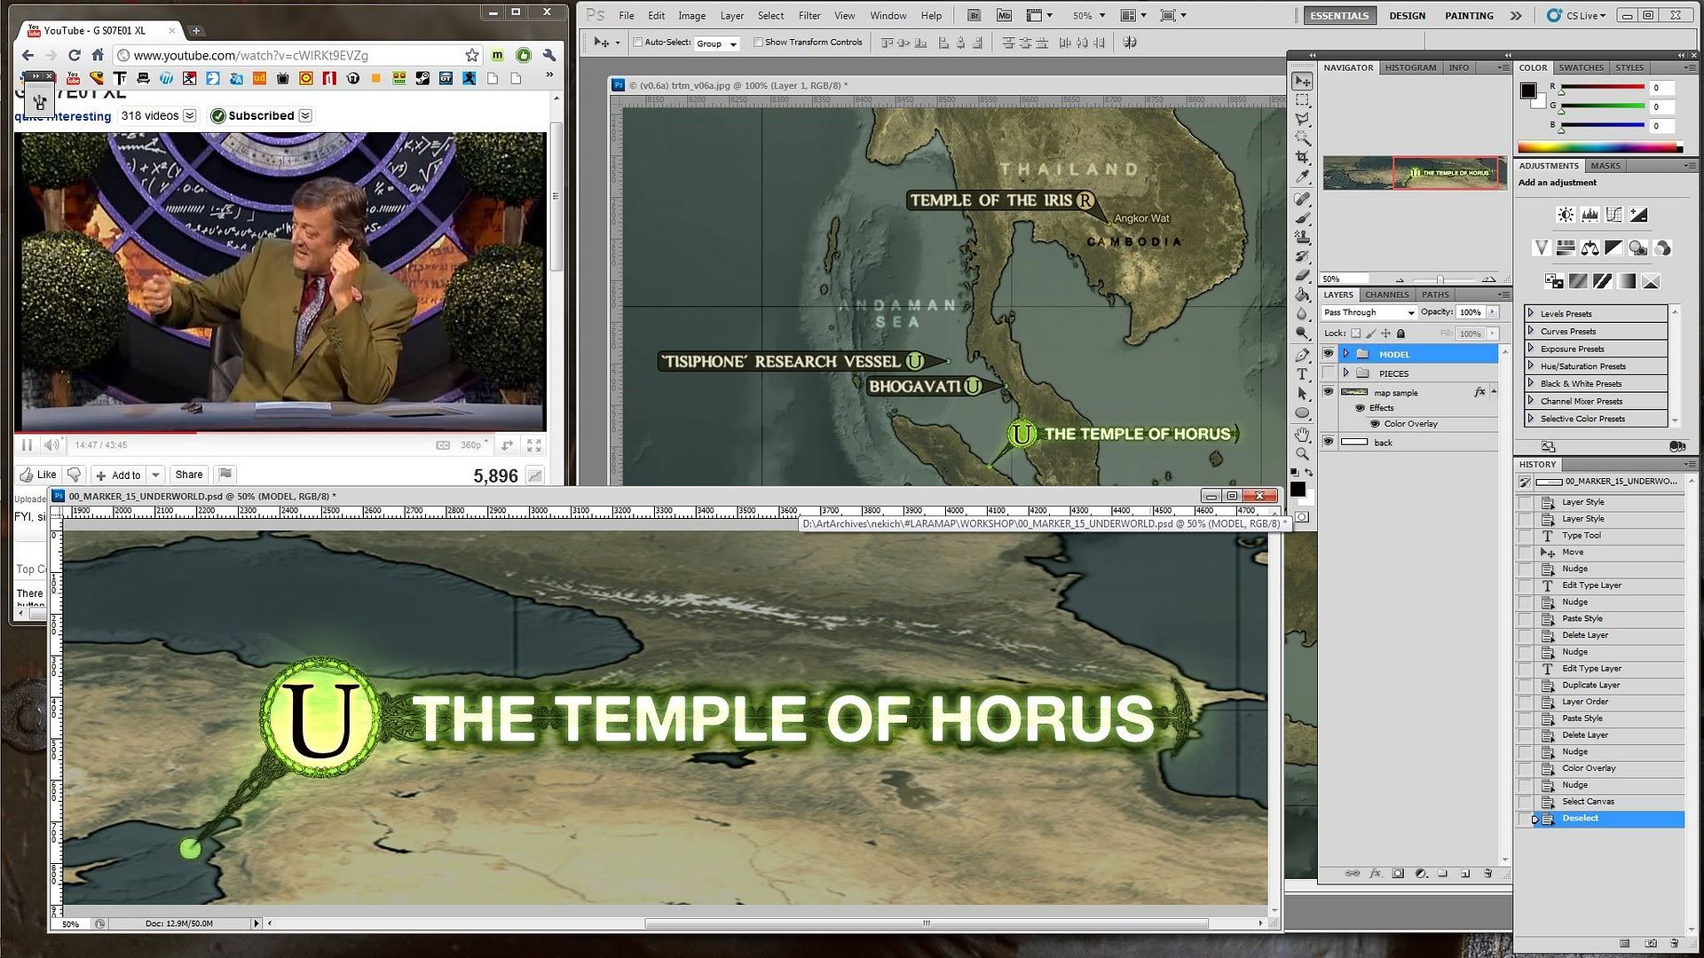Click the Navigator zoom slider
This screenshot has height=958, width=1704.
(x=1440, y=279)
